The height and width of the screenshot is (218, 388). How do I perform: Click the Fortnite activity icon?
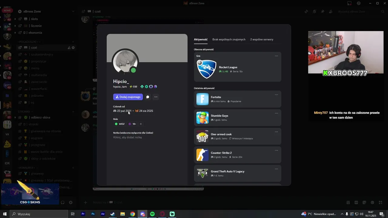click(x=202, y=99)
